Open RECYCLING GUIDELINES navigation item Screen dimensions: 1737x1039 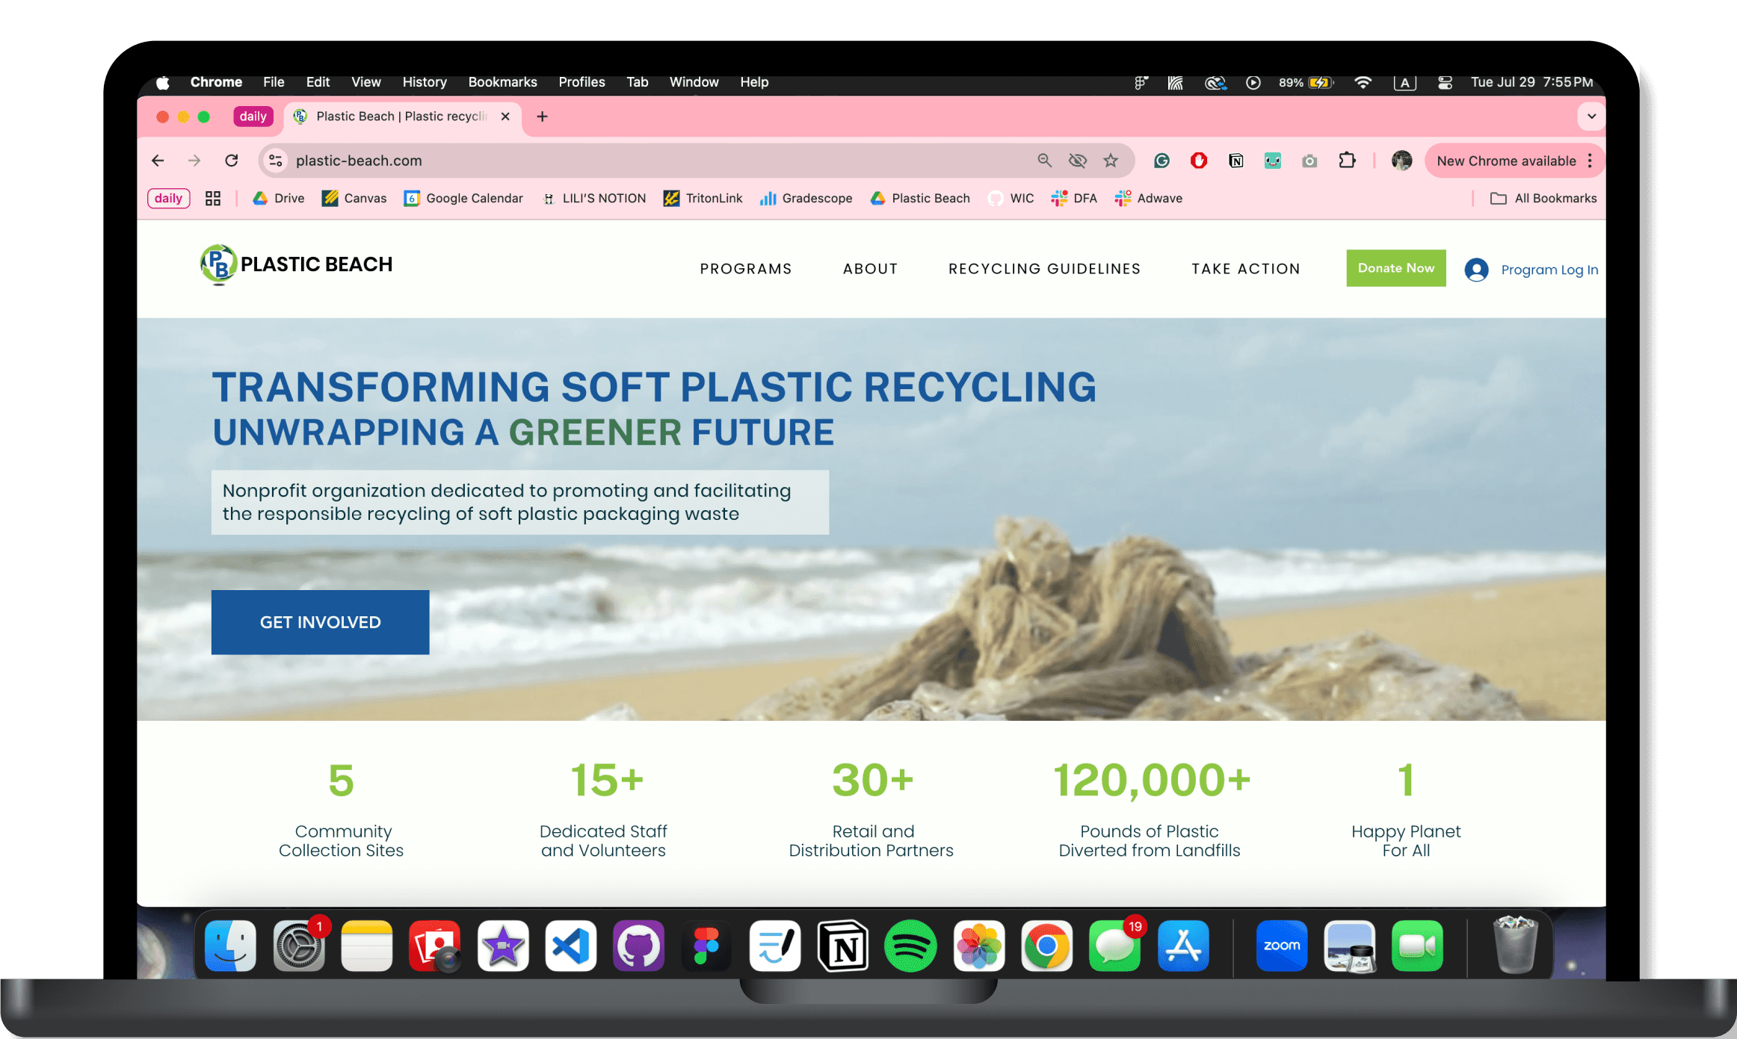(1044, 269)
